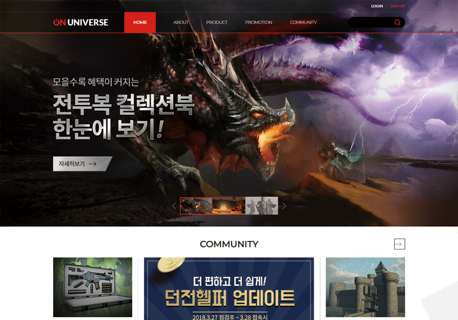Click the arrow box beside the COMMUNITY heading

[399, 244]
